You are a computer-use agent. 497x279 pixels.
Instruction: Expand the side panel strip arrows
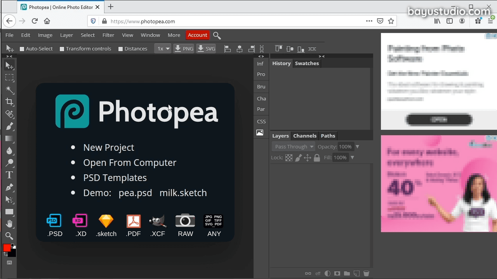(x=261, y=57)
